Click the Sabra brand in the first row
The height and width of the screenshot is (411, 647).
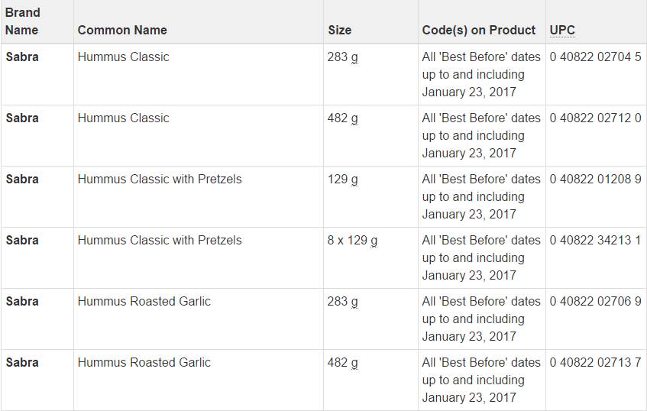(22, 57)
